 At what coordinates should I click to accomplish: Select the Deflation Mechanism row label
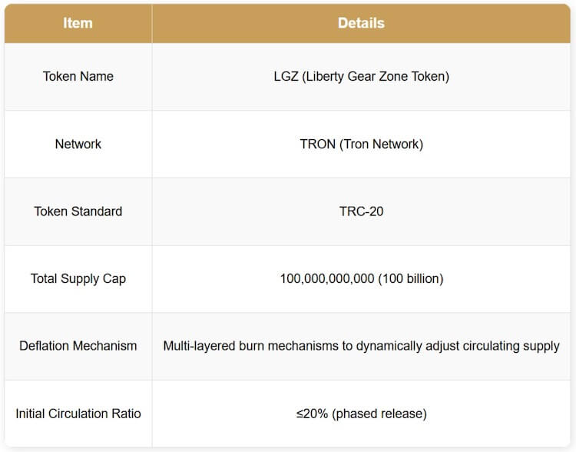pyautogui.click(x=78, y=346)
